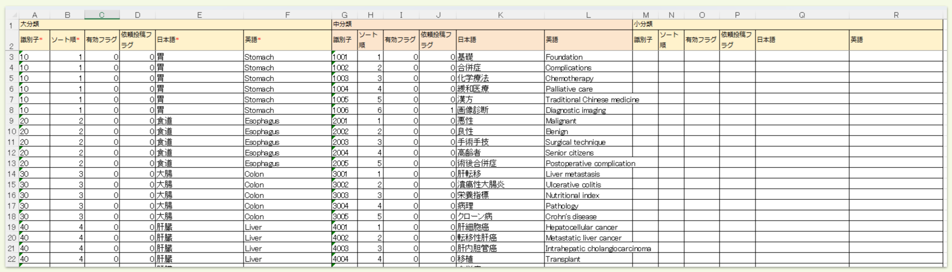Select the cell containing Complications
Image resolution: width=952 pixels, height=272 pixels.
tap(588, 67)
